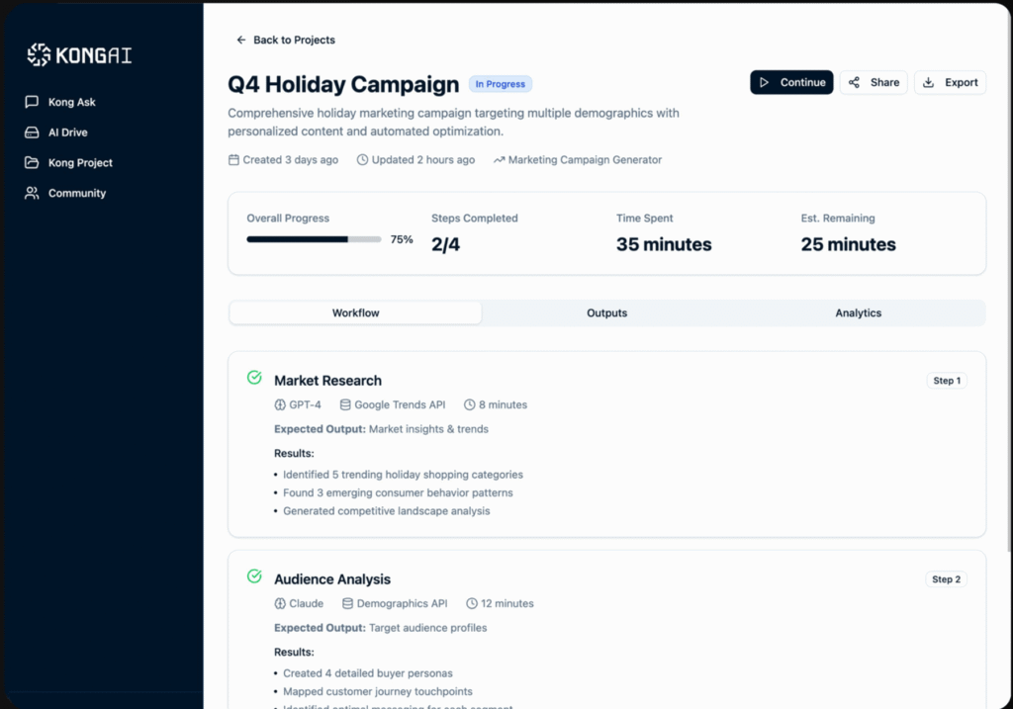Click the Overall Progress bar

click(x=314, y=239)
